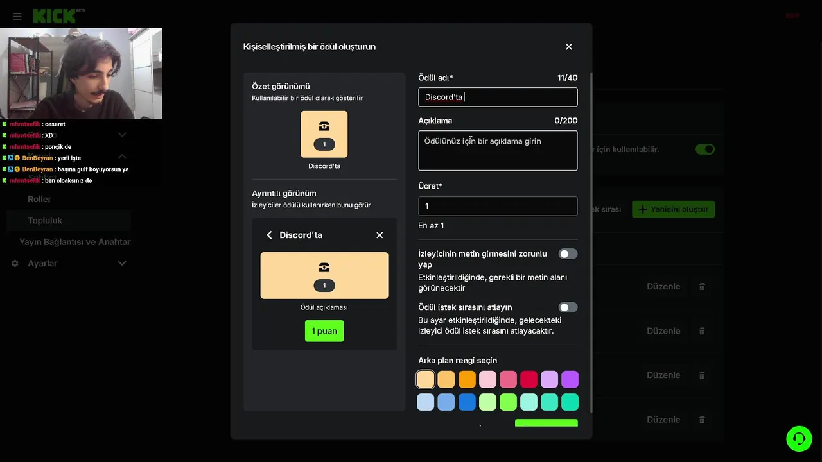Click chat message 'yerli işte'

(69, 158)
